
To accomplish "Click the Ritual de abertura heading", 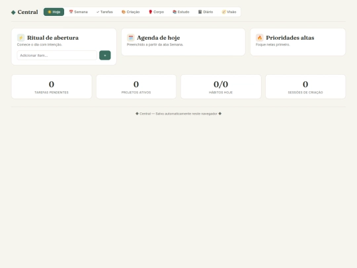I will pos(53,38).
